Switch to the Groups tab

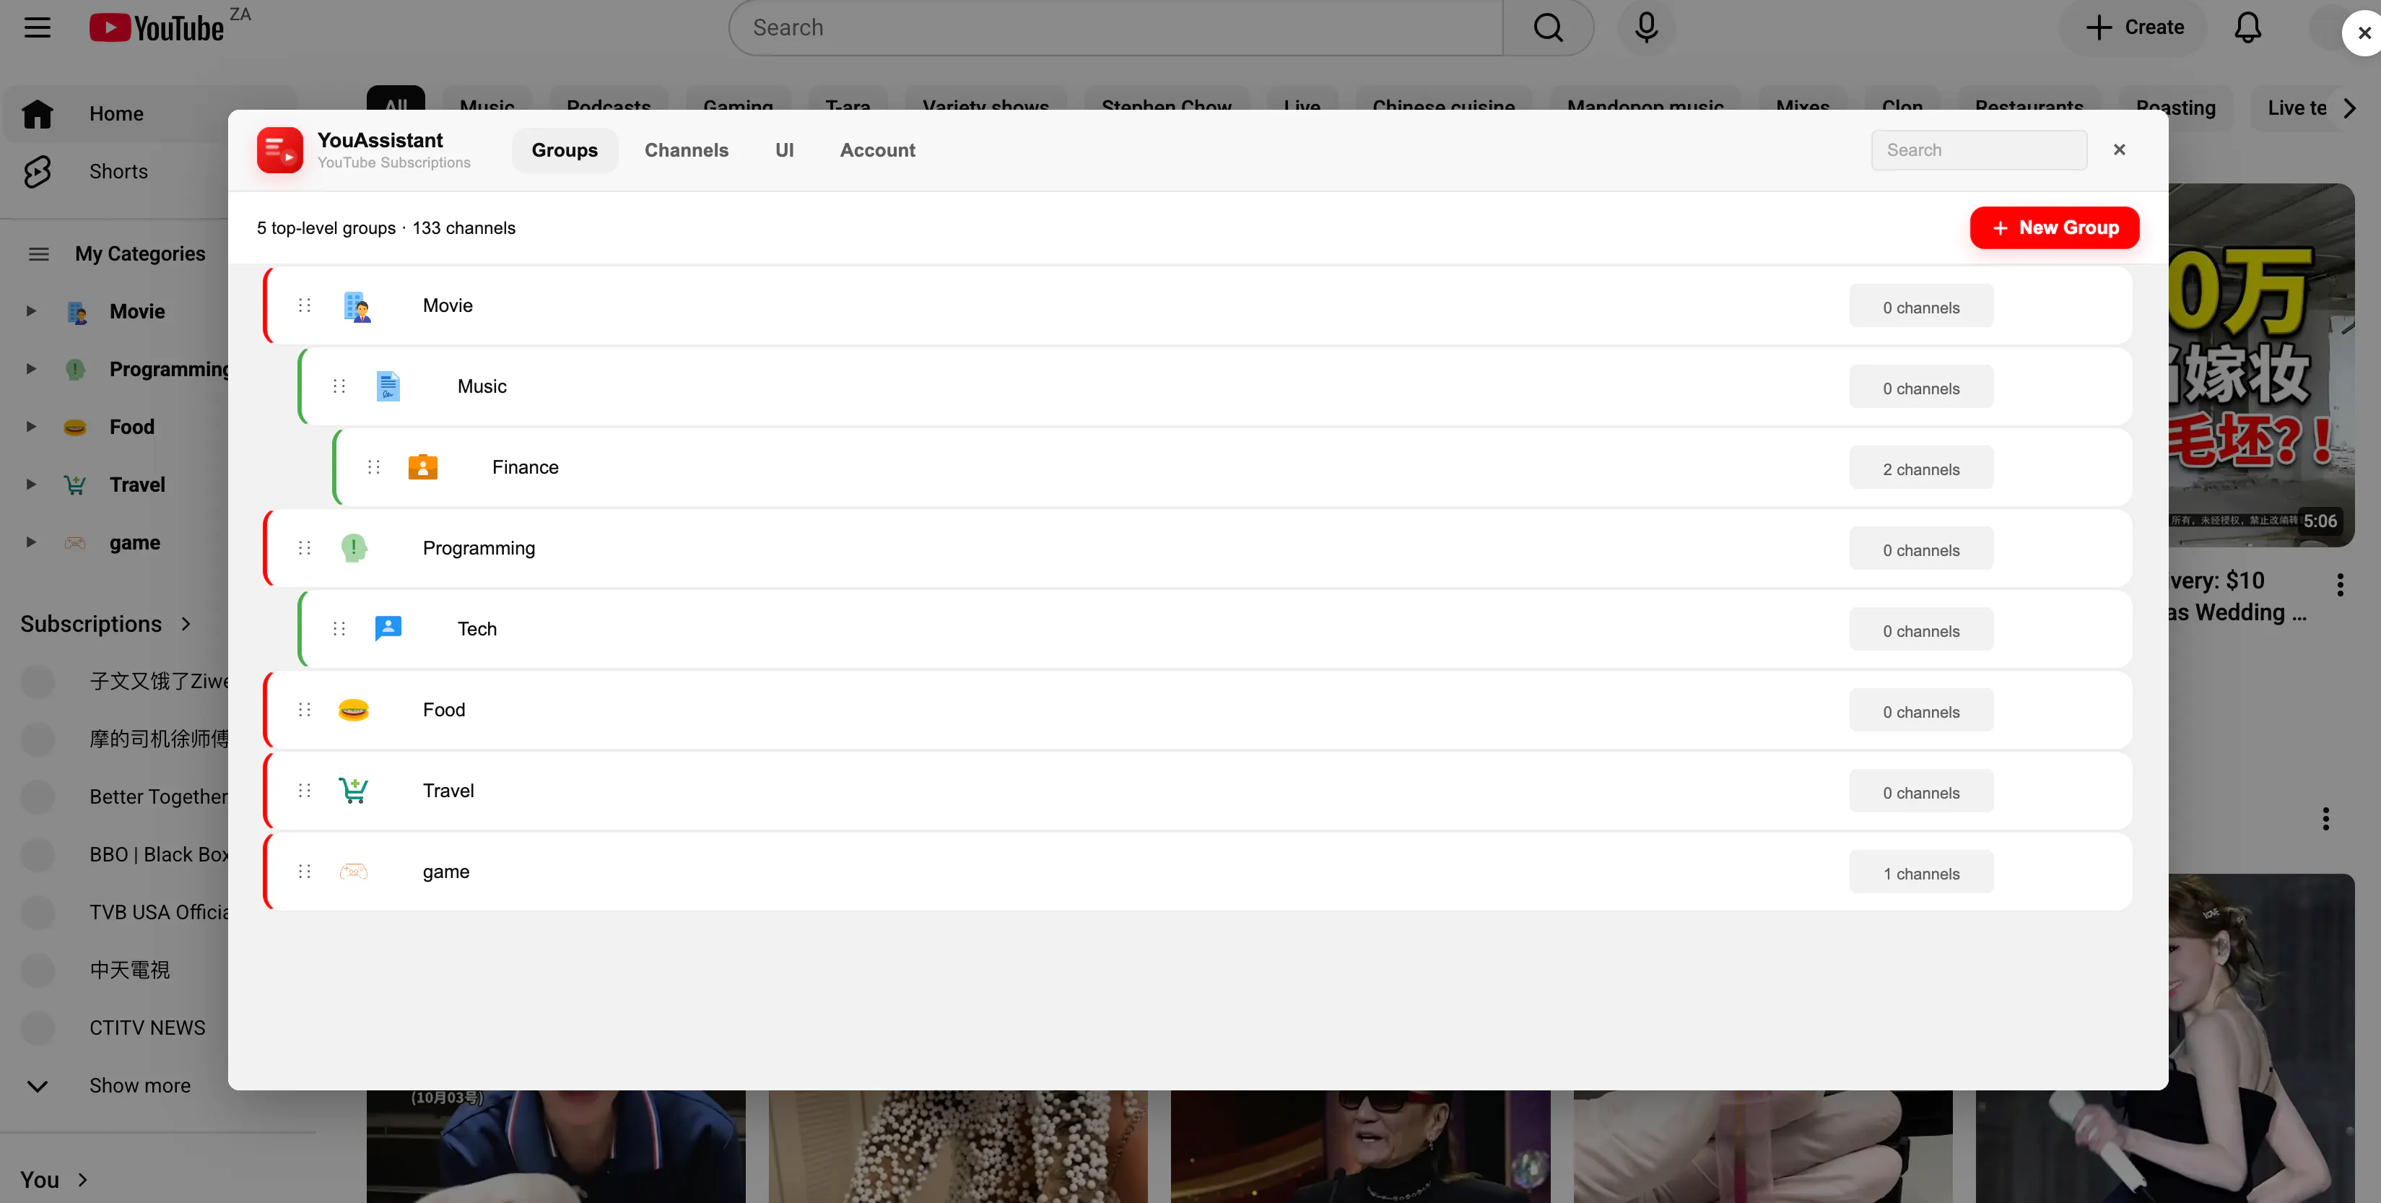[565, 149]
